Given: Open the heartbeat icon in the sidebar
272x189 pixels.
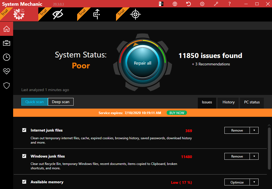Looking at the screenshot, I should click(x=7, y=71).
